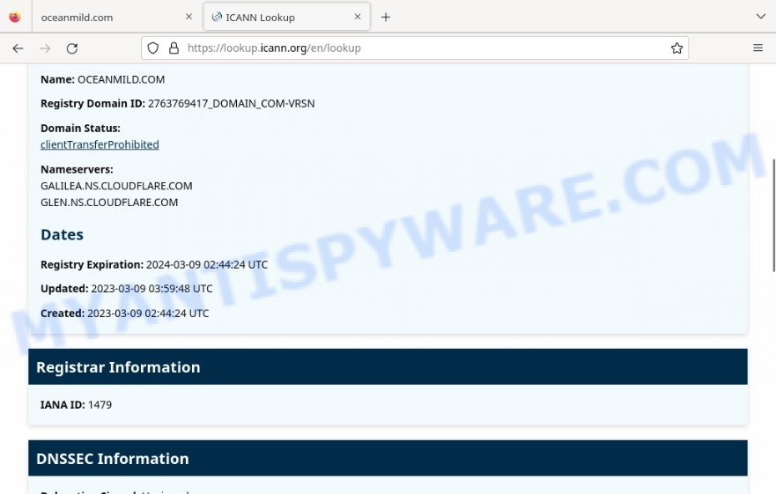Select nameserver GLEN.NS.CLOUDFLARE.COM
The width and height of the screenshot is (776, 494).
coord(109,203)
